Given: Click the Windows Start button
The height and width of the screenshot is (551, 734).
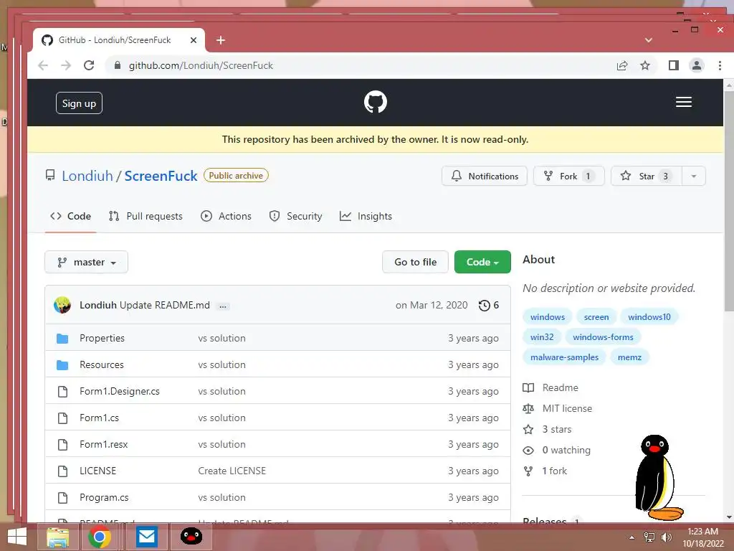Looking at the screenshot, I should click(17, 537).
